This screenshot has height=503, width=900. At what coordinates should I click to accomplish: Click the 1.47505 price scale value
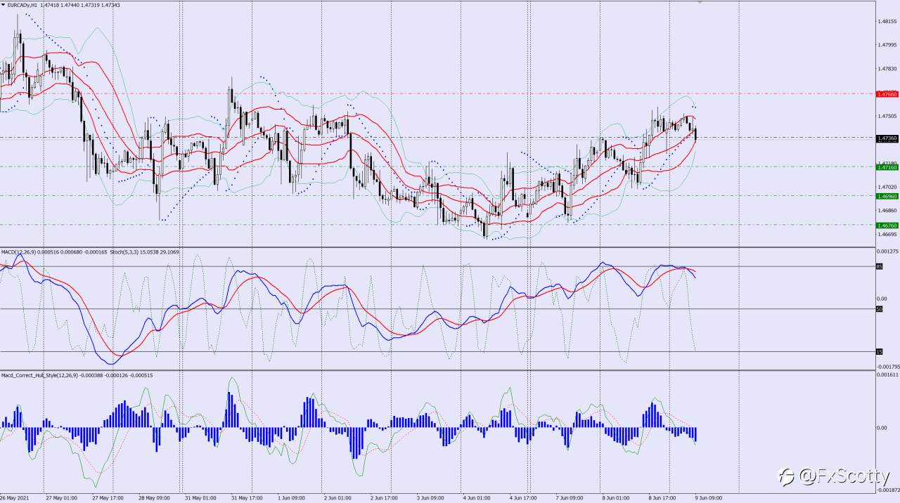click(887, 116)
